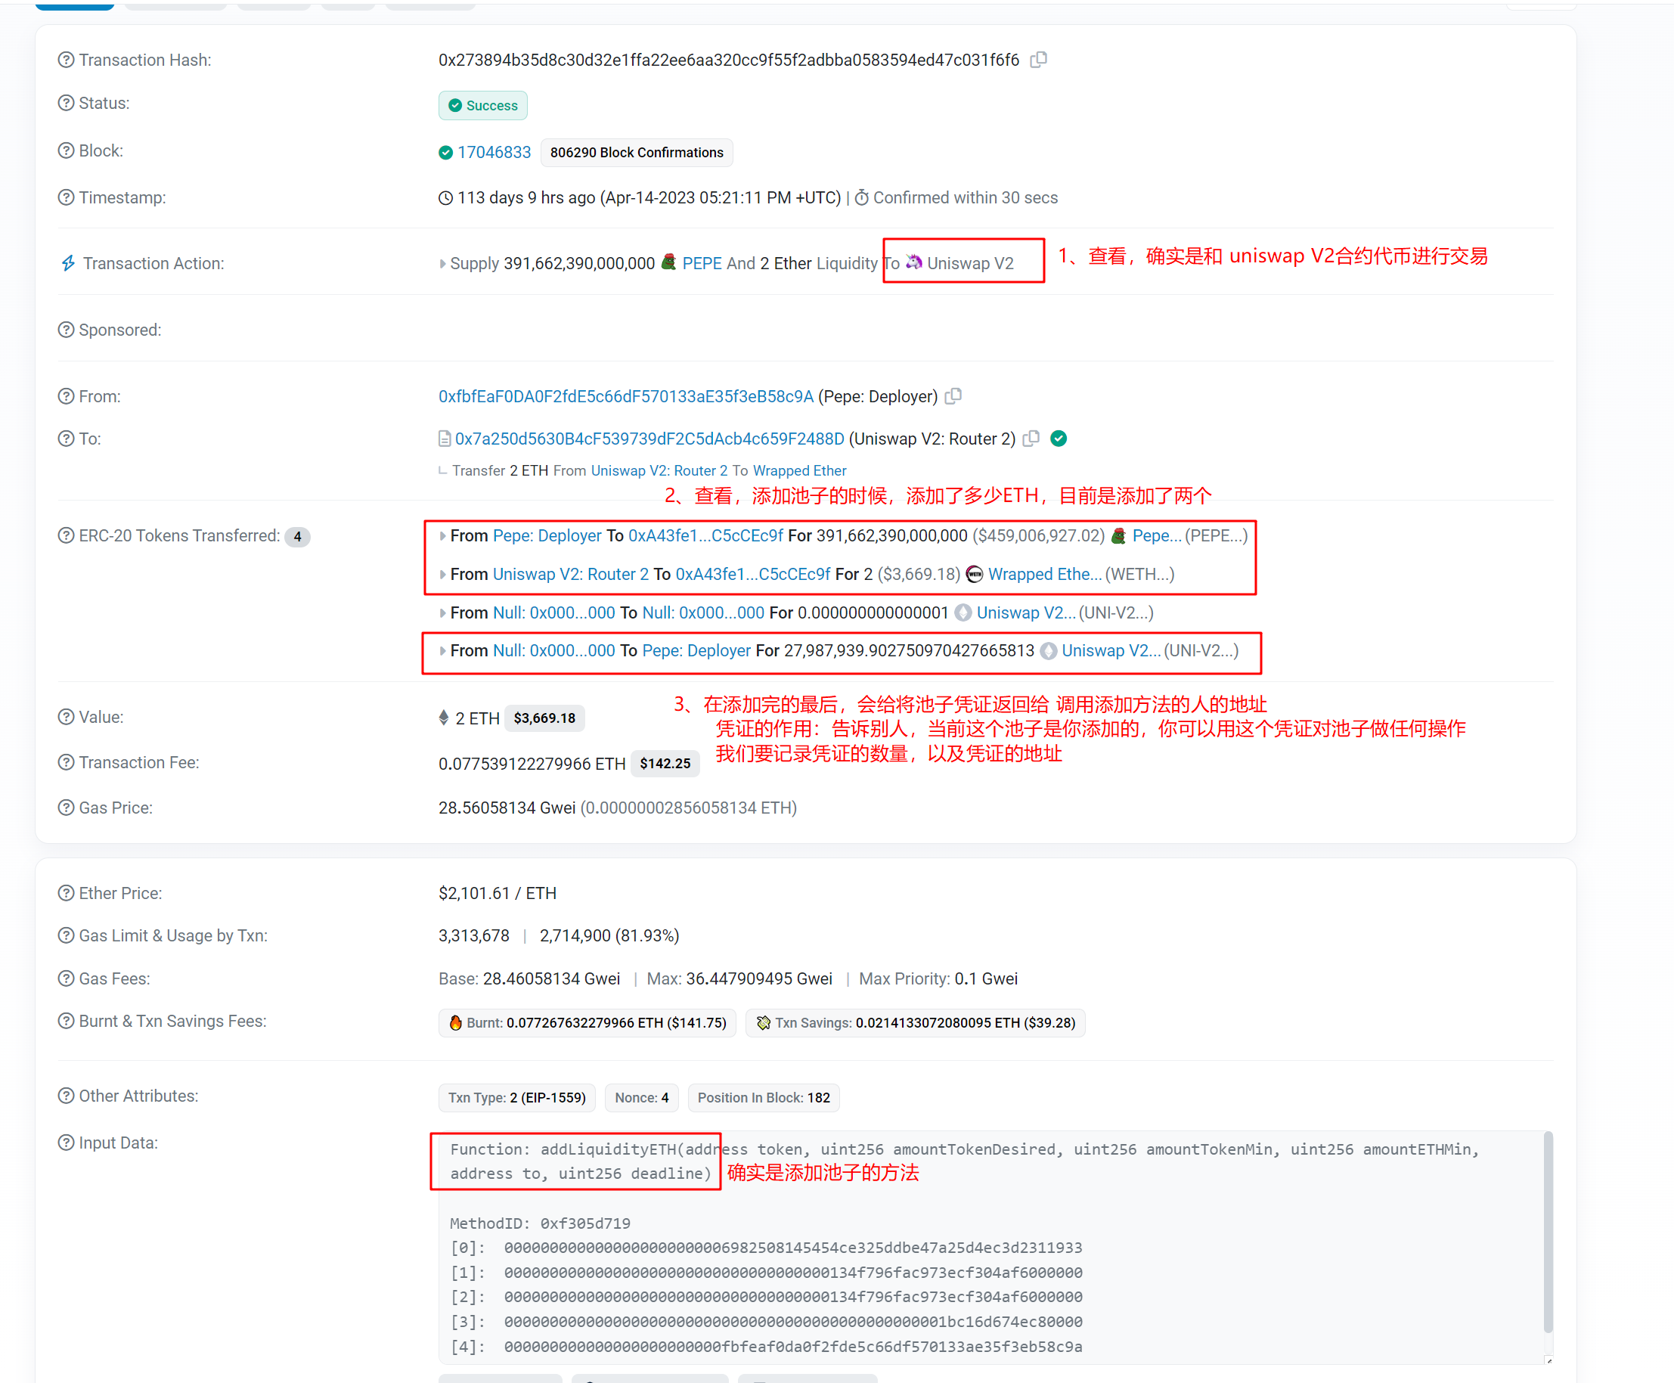Open 0xA43fe1...C5cCEc9f address in PEPE transfer
Viewport: 1674px width, 1383px height.
(705, 535)
